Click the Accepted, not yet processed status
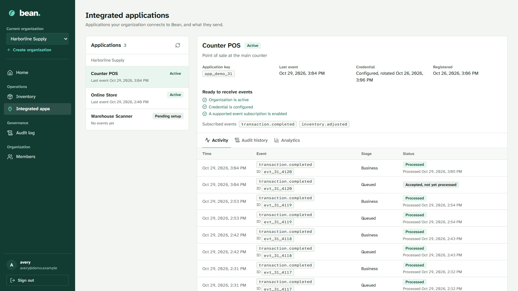 click(x=431, y=185)
